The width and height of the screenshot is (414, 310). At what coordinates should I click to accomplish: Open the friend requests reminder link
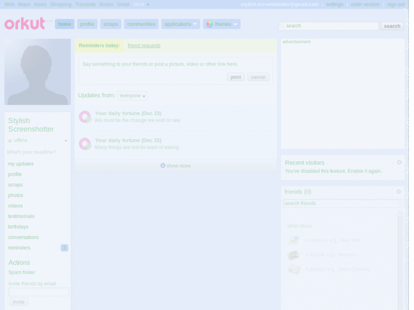pyautogui.click(x=144, y=45)
